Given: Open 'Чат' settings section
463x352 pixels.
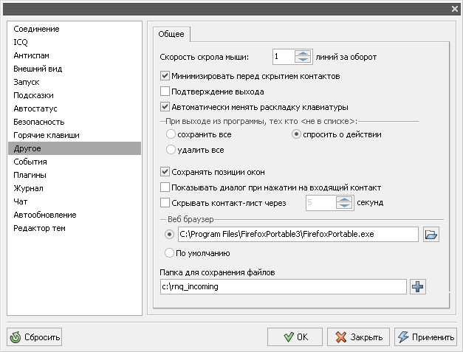Looking at the screenshot, I should pos(75,201).
